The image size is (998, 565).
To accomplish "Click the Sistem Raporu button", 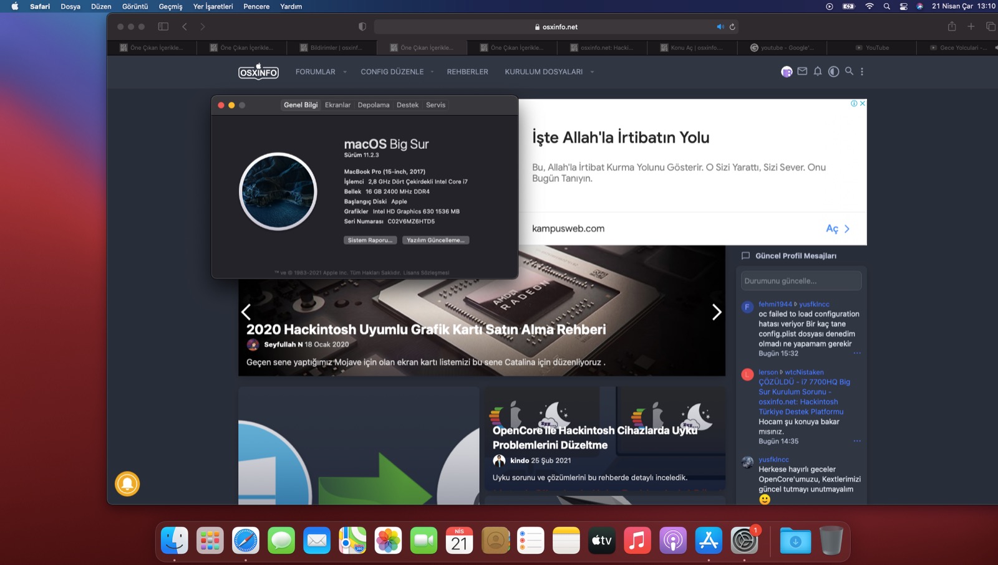I will [371, 240].
